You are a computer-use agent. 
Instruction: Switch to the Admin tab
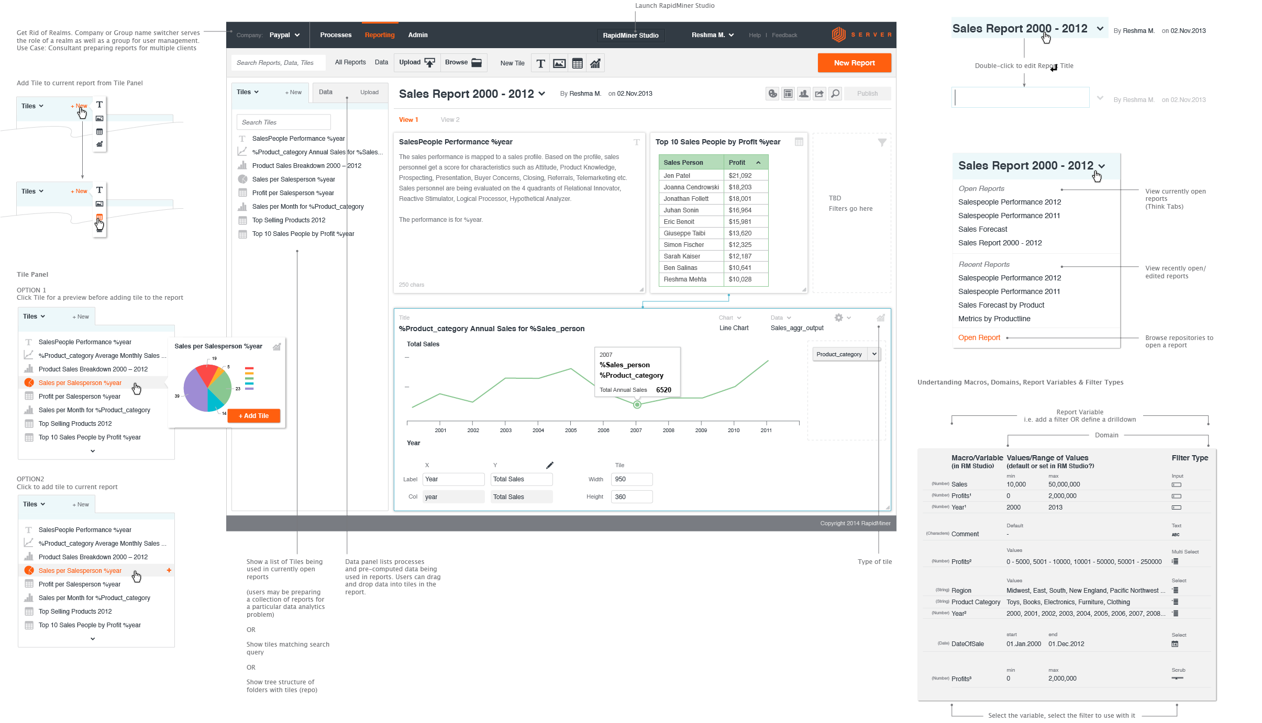click(x=418, y=35)
